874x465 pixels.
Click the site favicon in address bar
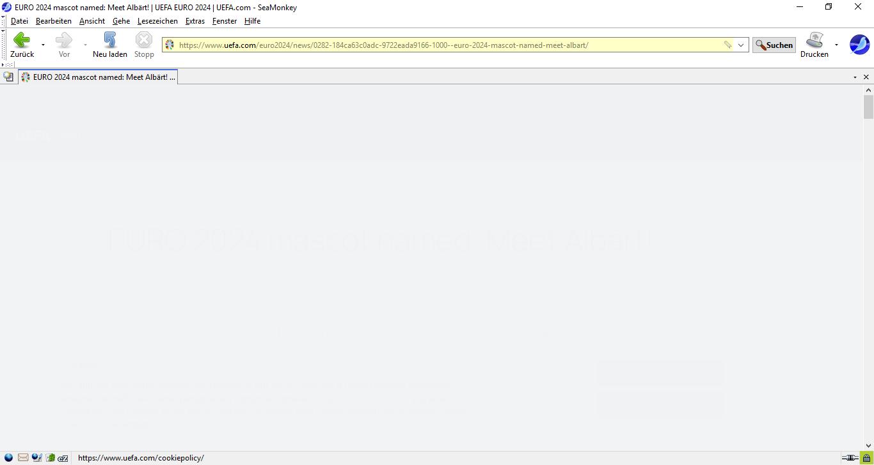click(170, 45)
